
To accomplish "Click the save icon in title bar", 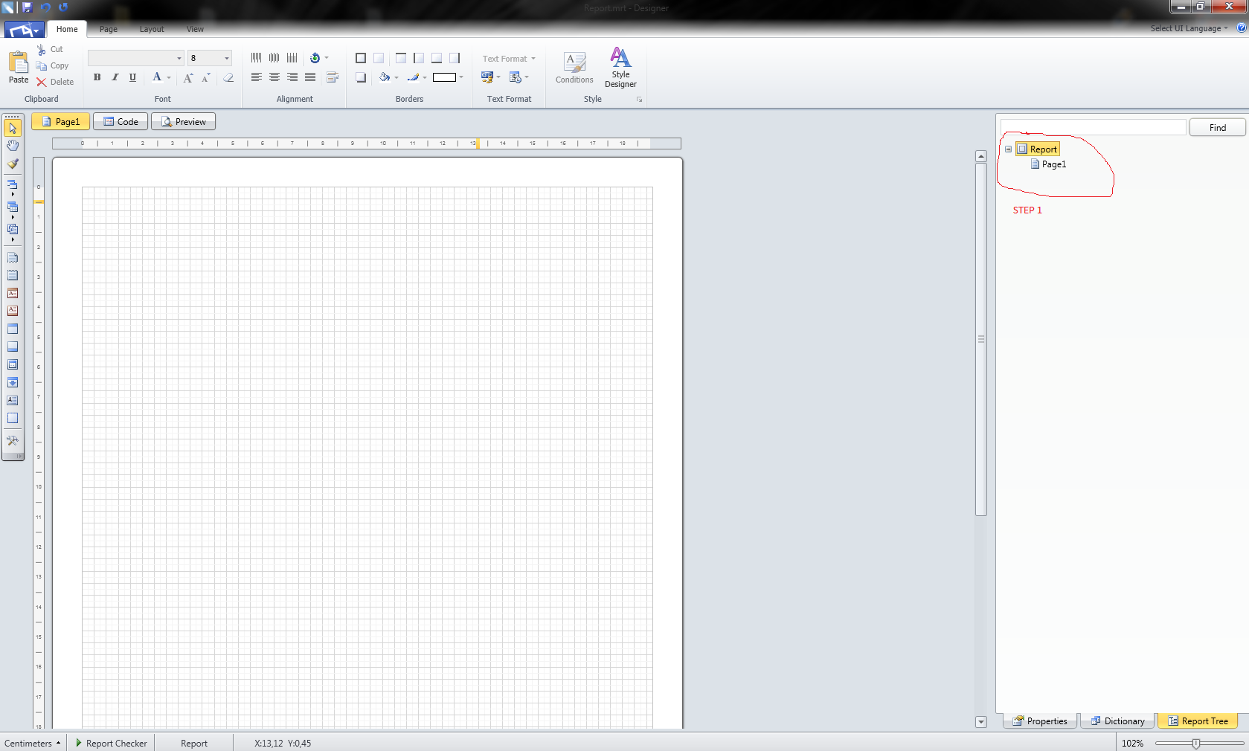I will coord(28,7).
